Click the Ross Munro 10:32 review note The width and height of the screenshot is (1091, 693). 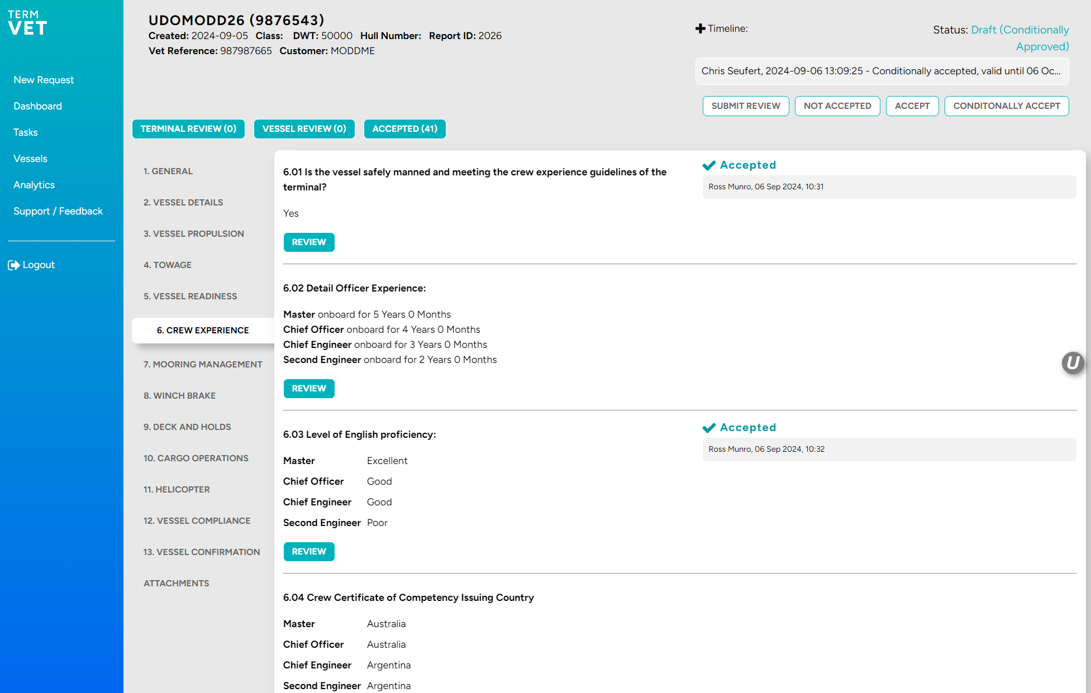point(889,450)
